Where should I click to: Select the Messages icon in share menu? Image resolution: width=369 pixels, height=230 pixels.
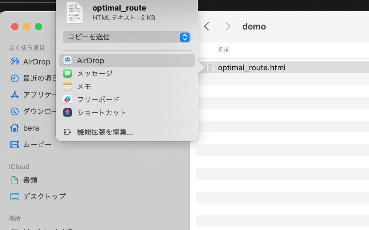coord(67,73)
